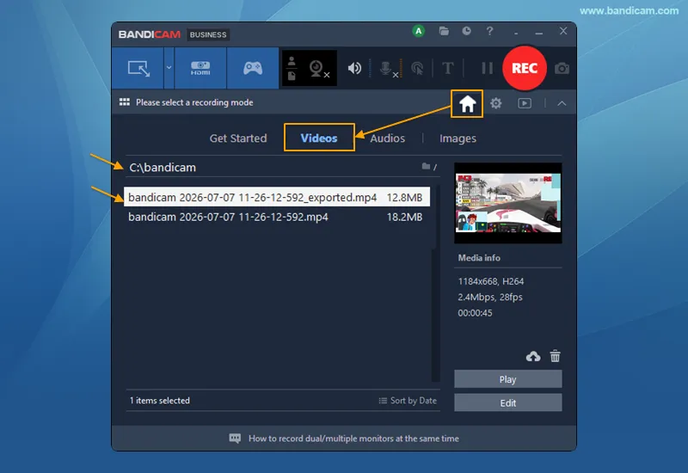Click the 1184x668, H264 media info
688x473 pixels.
490,281
